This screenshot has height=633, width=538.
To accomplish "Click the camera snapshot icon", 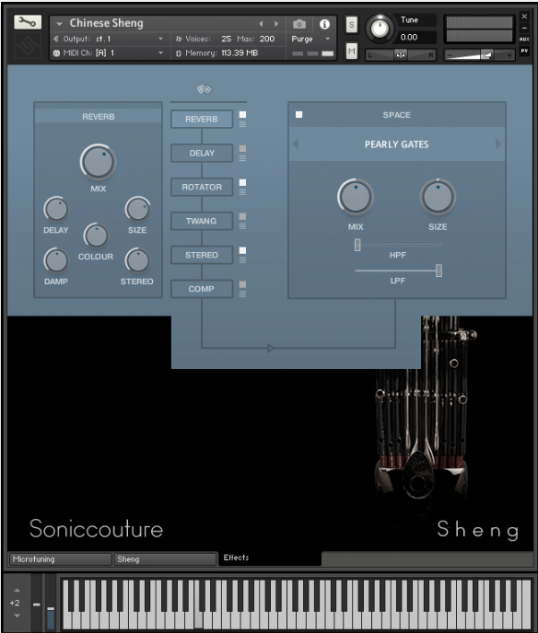I will (x=299, y=24).
